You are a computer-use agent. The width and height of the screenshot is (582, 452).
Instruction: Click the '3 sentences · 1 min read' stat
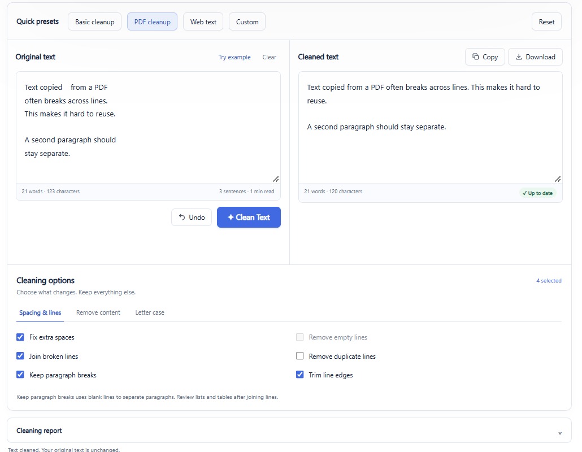pos(246,192)
